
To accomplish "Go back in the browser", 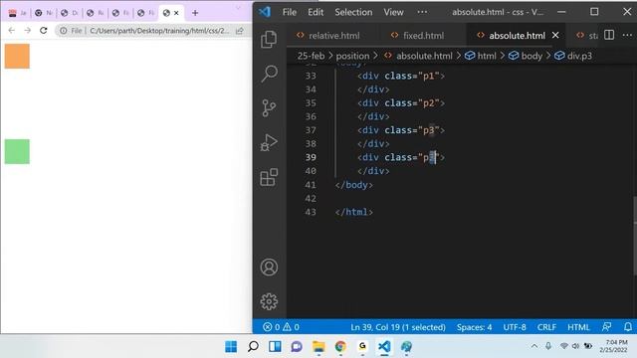I will [11, 31].
